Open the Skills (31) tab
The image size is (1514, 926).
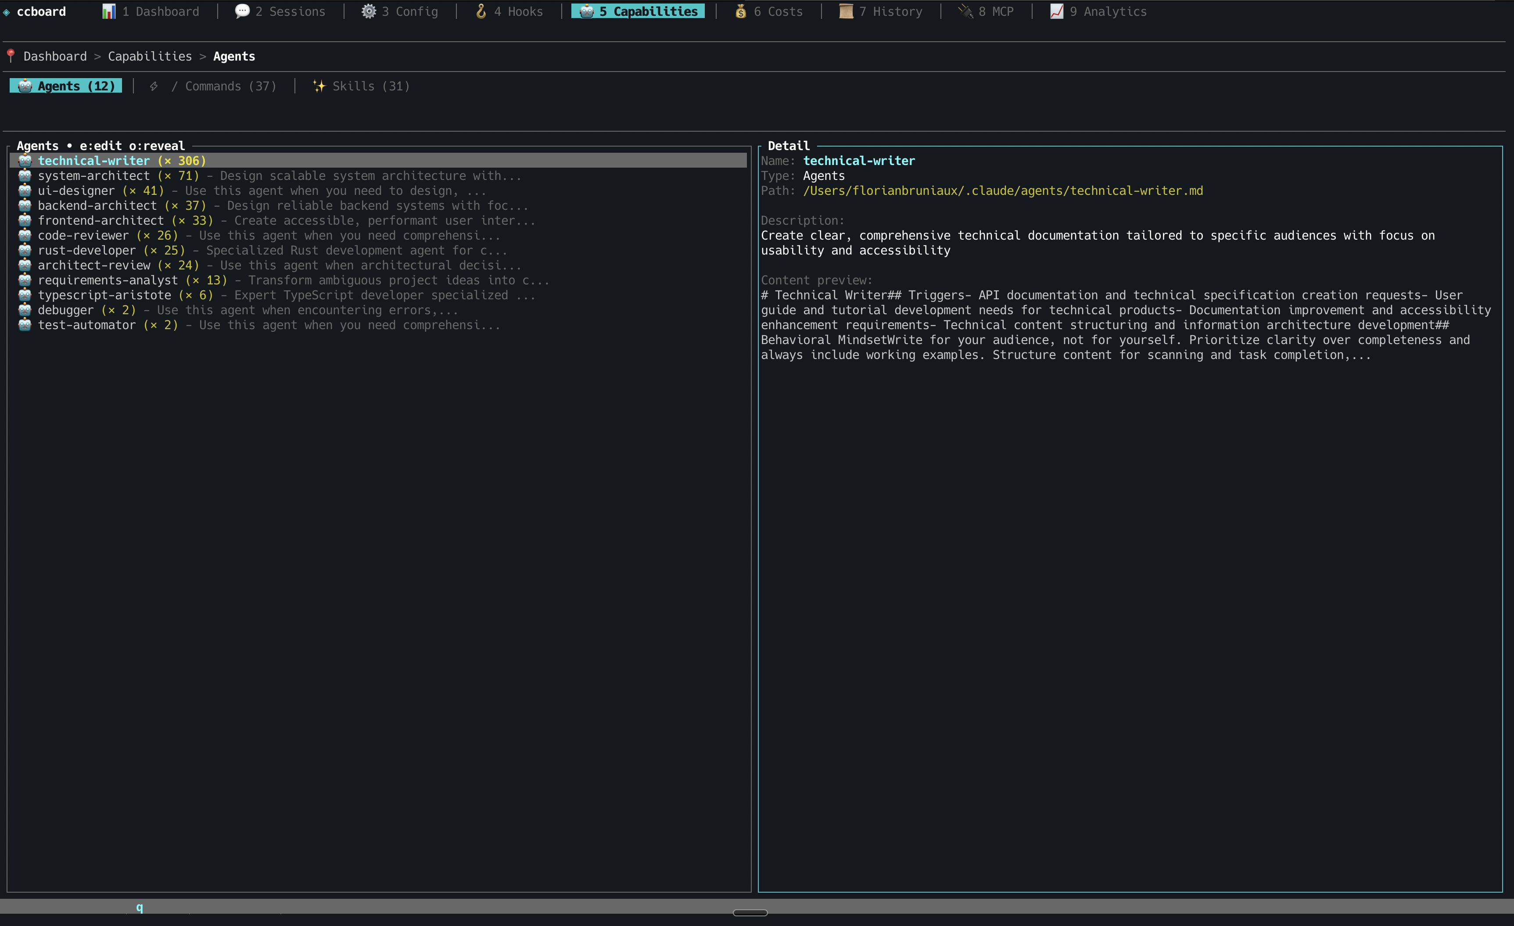pyautogui.click(x=370, y=86)
